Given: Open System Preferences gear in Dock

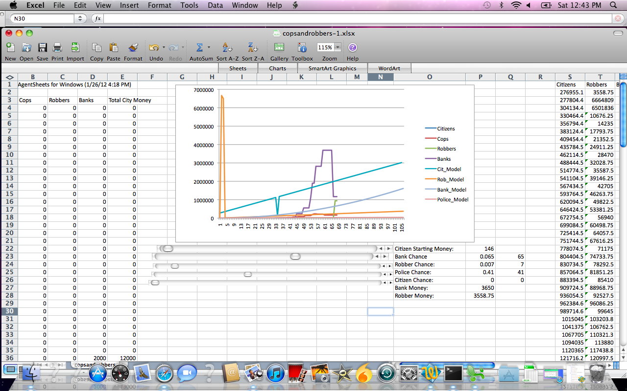Looking at the screenshot, I should coord(409,374).
